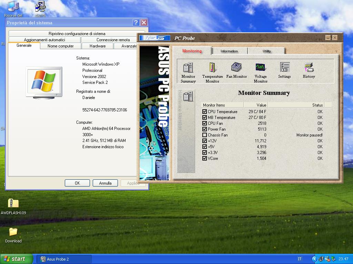This screenshot has width=353, height=264.
Task: Open the History icon in PC Probe
Action: coord(309,70)
